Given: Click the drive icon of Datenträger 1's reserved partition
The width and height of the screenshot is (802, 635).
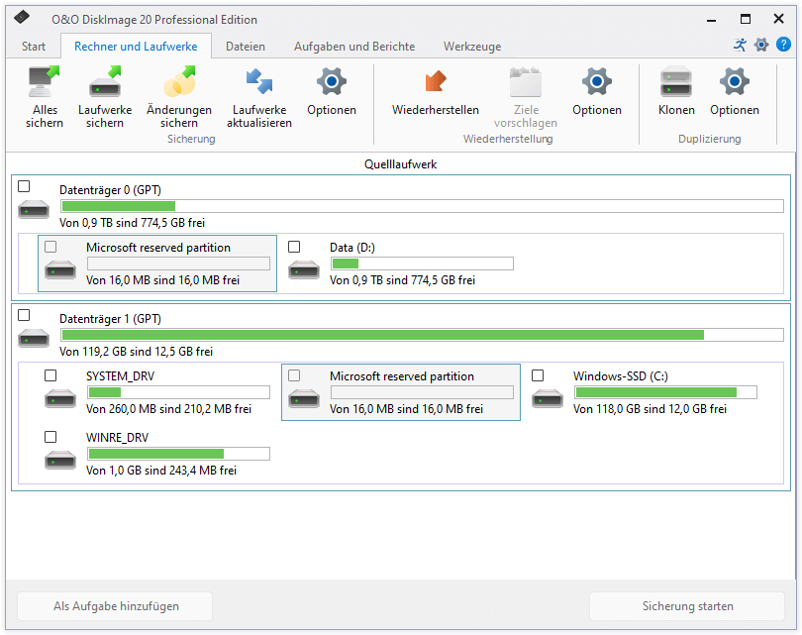Looking at the screenshot, I should pos(304,398).
